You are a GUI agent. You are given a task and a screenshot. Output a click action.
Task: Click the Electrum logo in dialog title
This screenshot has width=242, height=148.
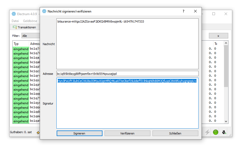(44, 11)
